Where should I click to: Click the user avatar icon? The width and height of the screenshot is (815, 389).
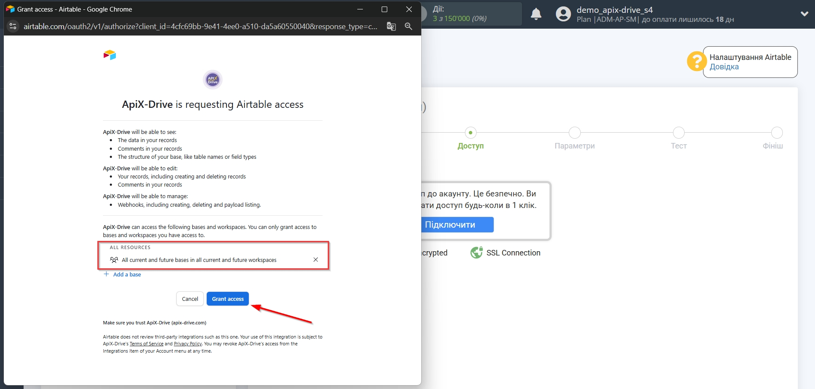(563, 14)
